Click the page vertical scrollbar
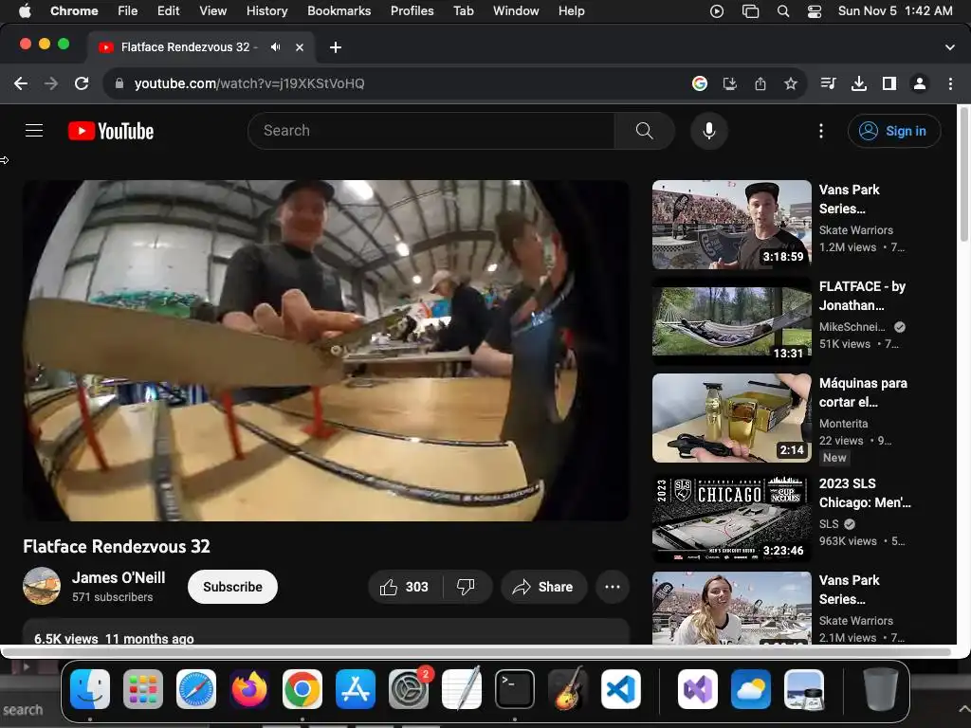Viewport: 971px width, 728px height. [963, 176]
